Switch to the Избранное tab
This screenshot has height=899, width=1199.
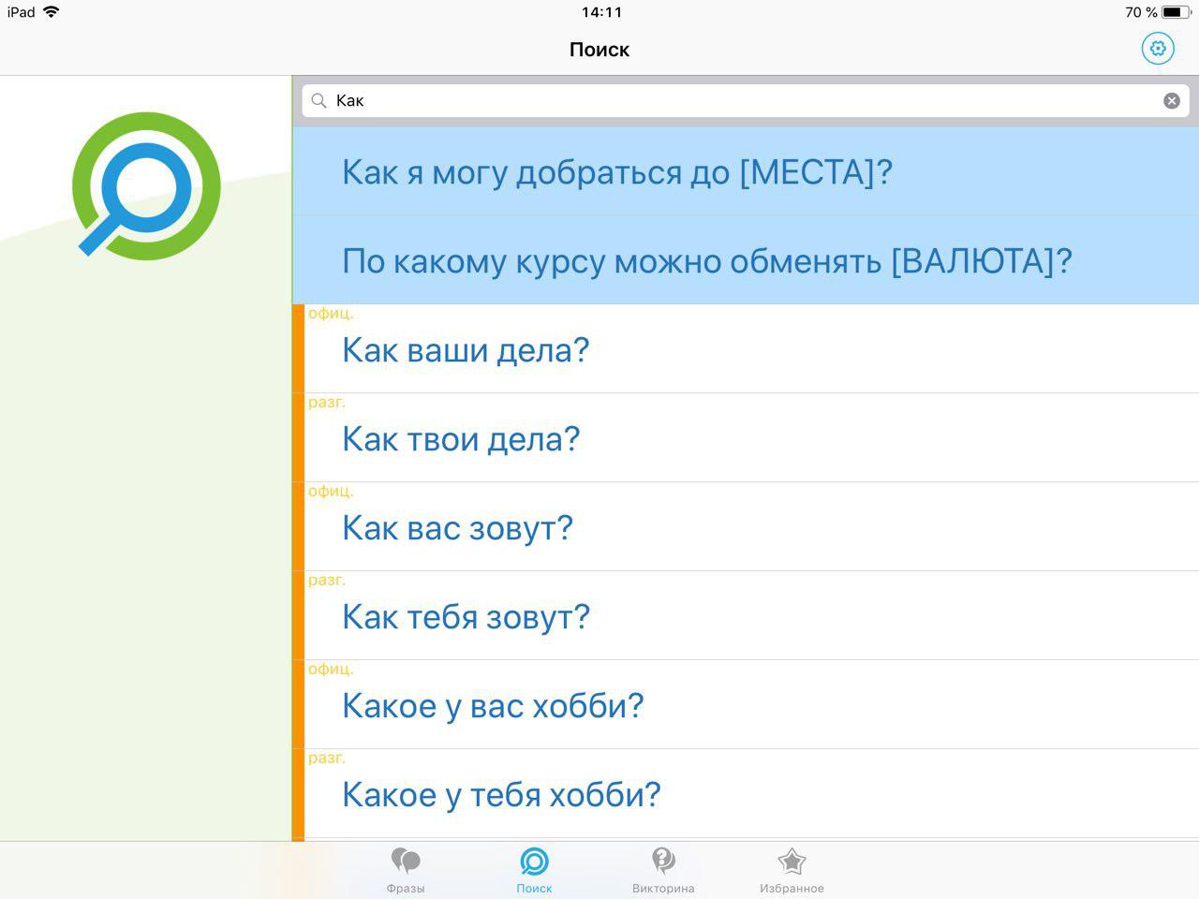tap(792, 869)
